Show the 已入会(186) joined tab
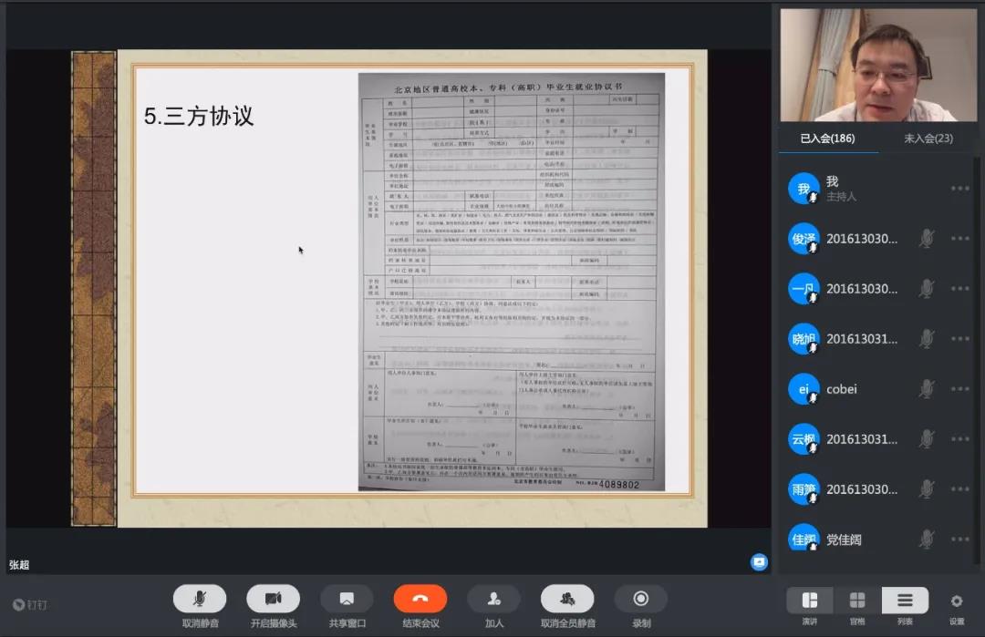Viewport: 985px width, 637px height. pos(827,139)
